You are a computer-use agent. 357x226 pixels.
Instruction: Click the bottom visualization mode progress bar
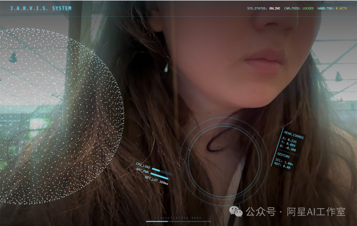pos(178,221)
